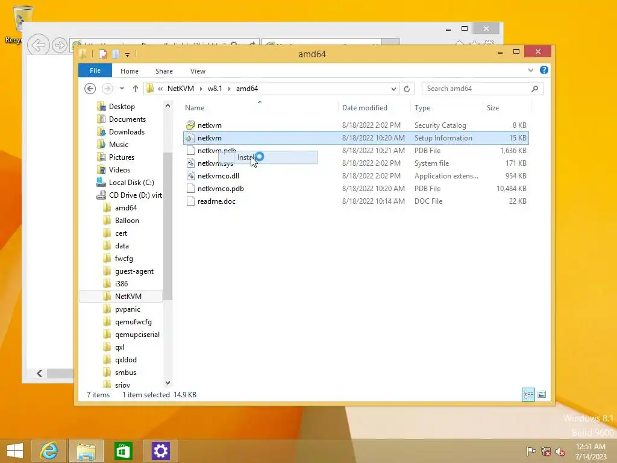Click the Properties quick access icon
This screenshot has width=617, height=463.
[102, 54]
